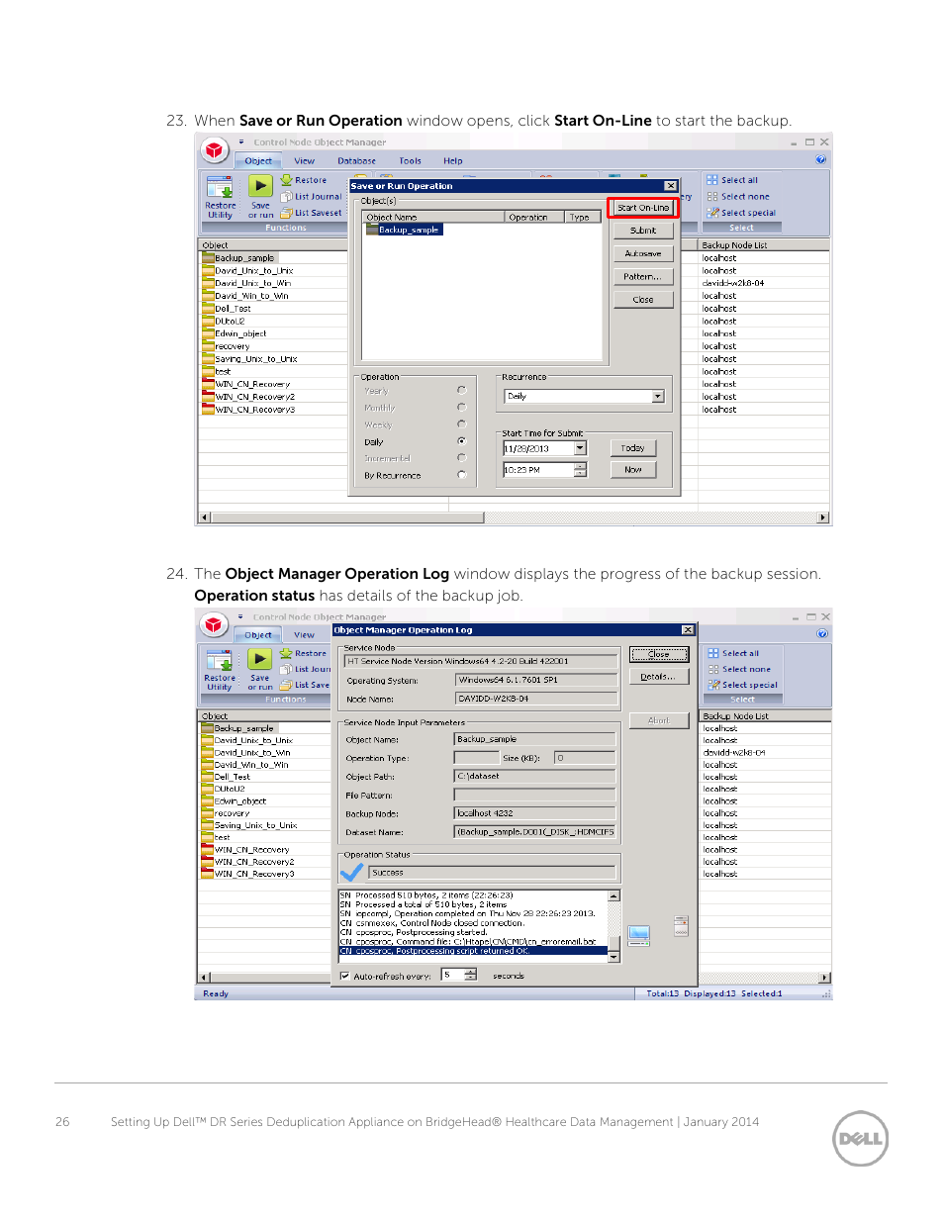Viewport: 944px width, 1222px height.
Task: Select the Weekly operation radio button
Action: 461,423
